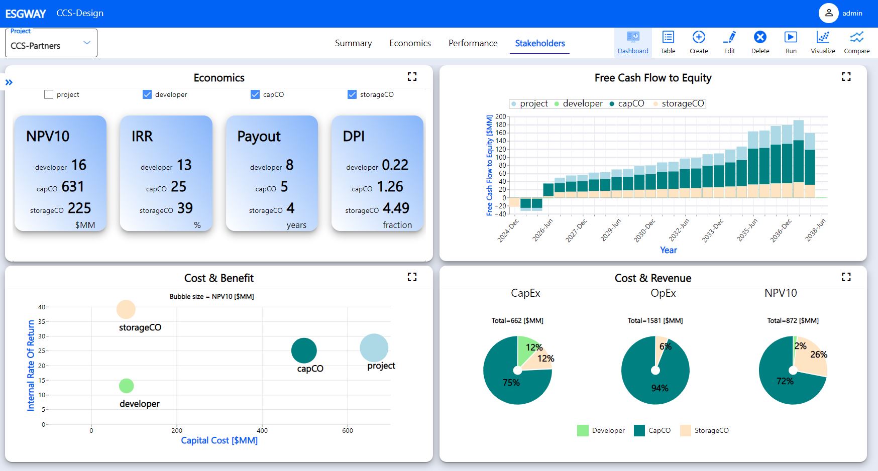Open the Visualize scatter icon
This screenshot has width=878, height=471.
click(x=823, y=37)
